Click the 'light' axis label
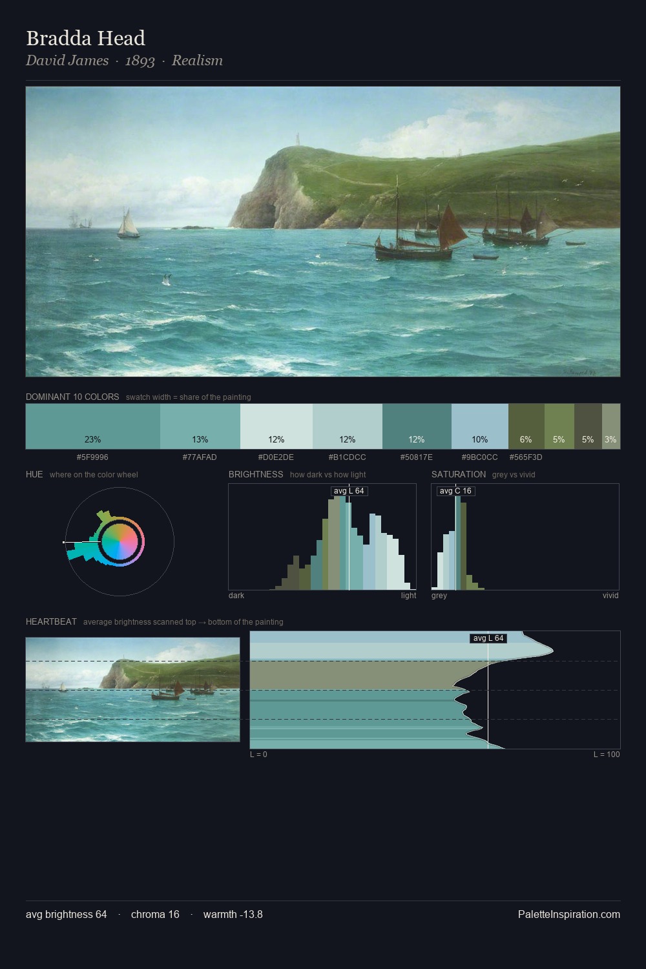The image size is (646, 969). point(408,596)
